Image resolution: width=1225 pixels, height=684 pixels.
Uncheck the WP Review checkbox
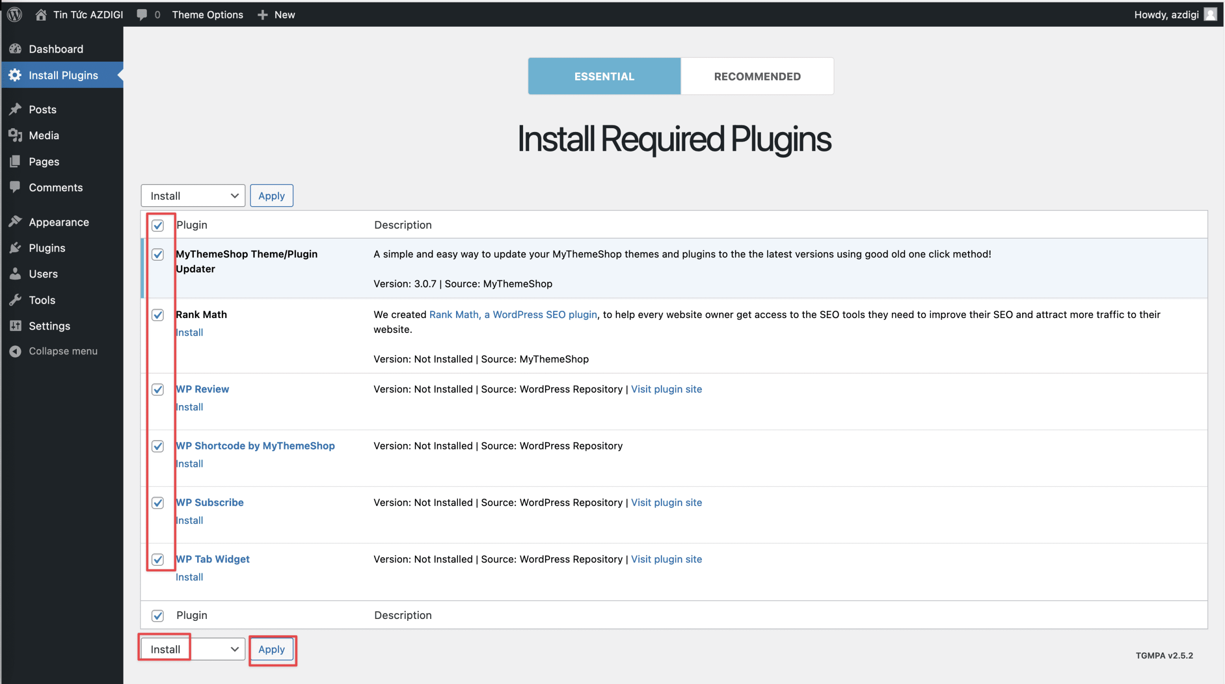coord(157,389)
